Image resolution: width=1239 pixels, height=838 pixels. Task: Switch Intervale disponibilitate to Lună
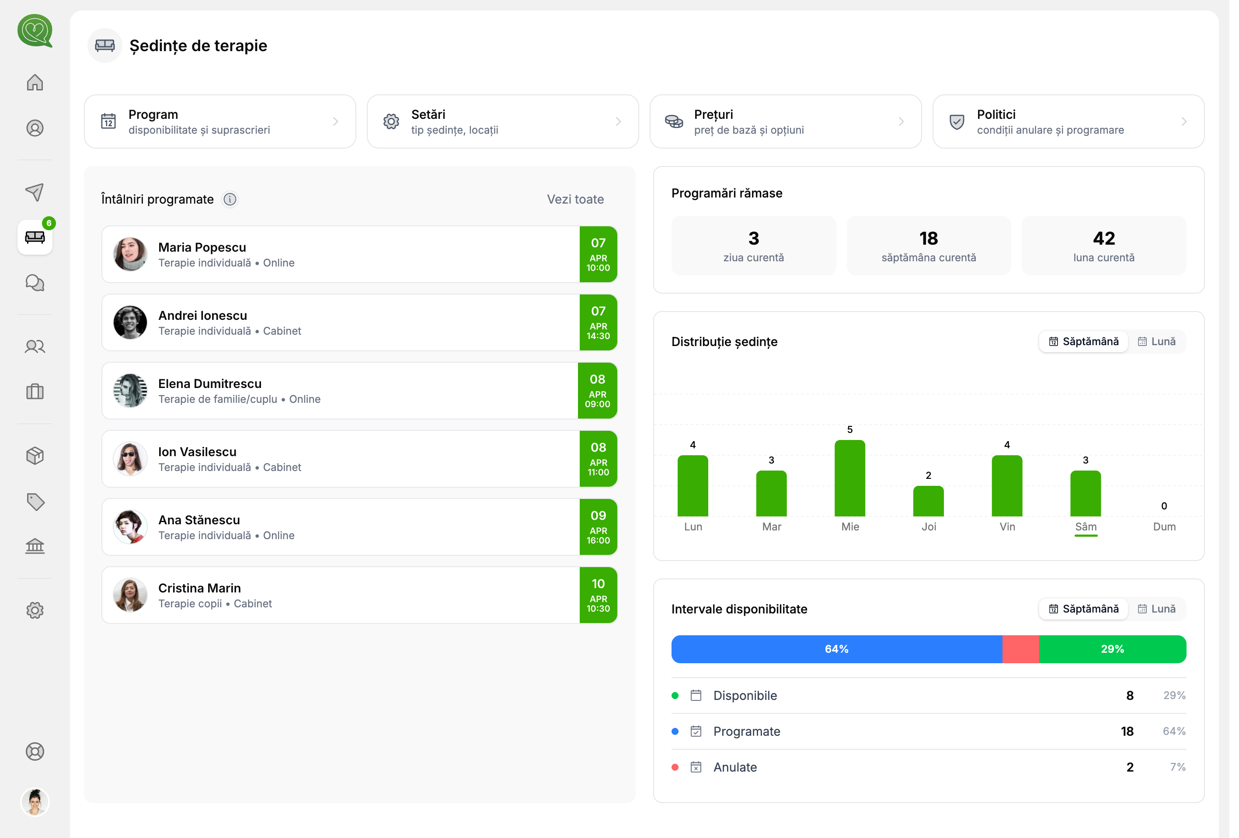tap(1156, 609)
